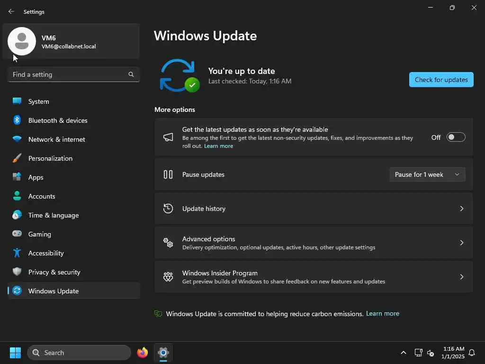Click the megaphone icon for latest updates
This screenshot has width=485, height=364.
point(168,137)
